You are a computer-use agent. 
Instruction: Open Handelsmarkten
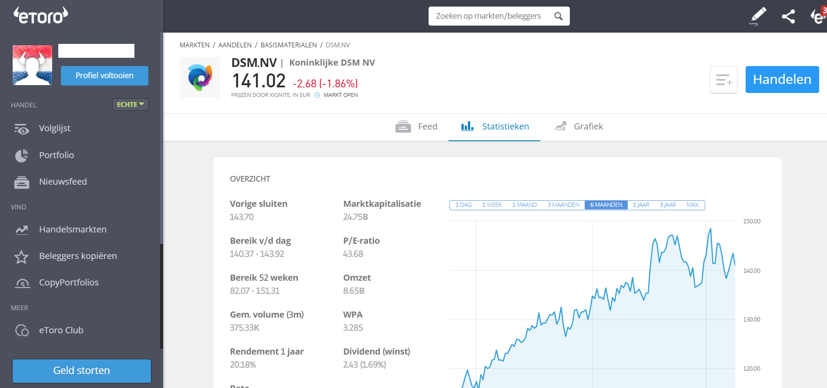pos(73,229)
